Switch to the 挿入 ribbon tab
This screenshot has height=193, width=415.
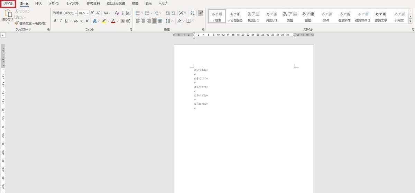click(39, 3)
